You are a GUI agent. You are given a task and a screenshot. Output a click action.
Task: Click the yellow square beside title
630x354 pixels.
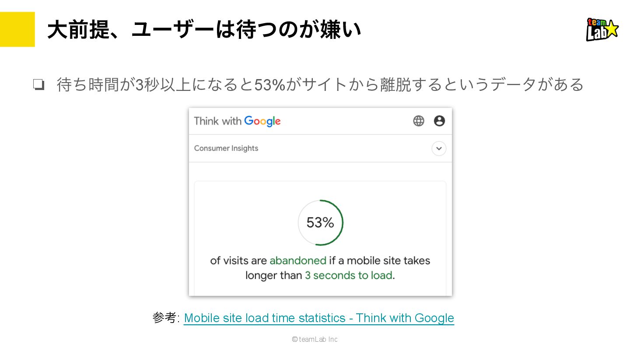17,29
